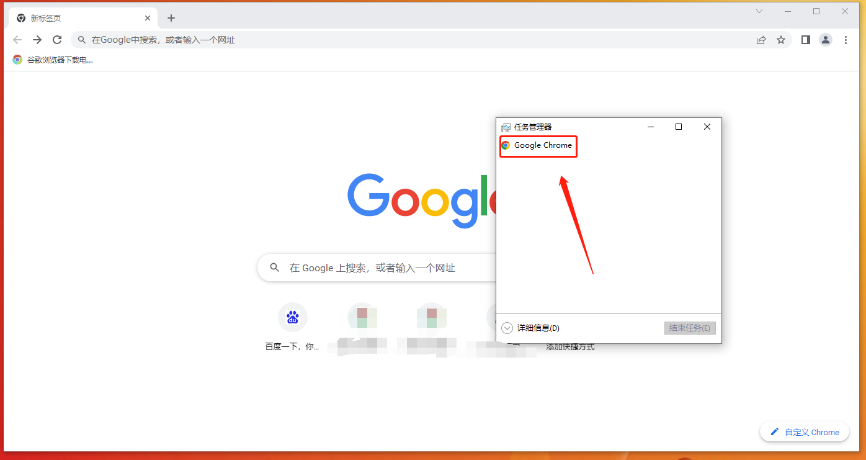Reload the current page
This screenshot has height=460, width=866.
pos(57,40)
